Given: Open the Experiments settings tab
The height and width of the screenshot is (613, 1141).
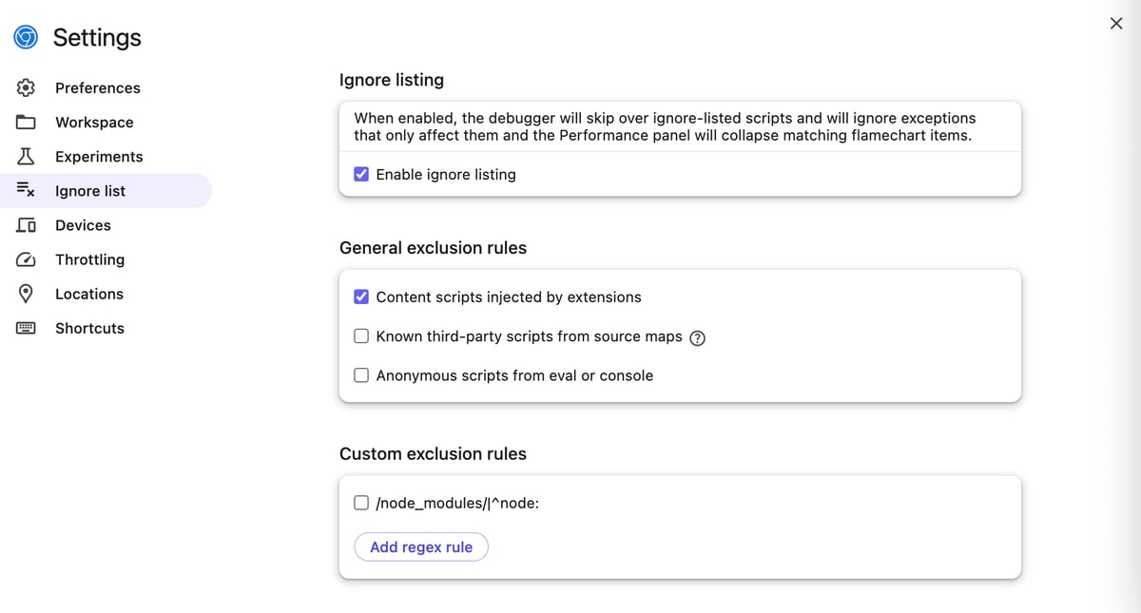Looking at the screenshot, I should 99,157.
